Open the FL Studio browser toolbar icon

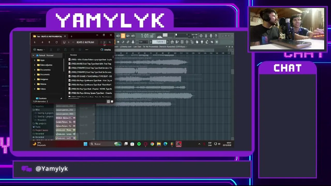tap(192, 42)
